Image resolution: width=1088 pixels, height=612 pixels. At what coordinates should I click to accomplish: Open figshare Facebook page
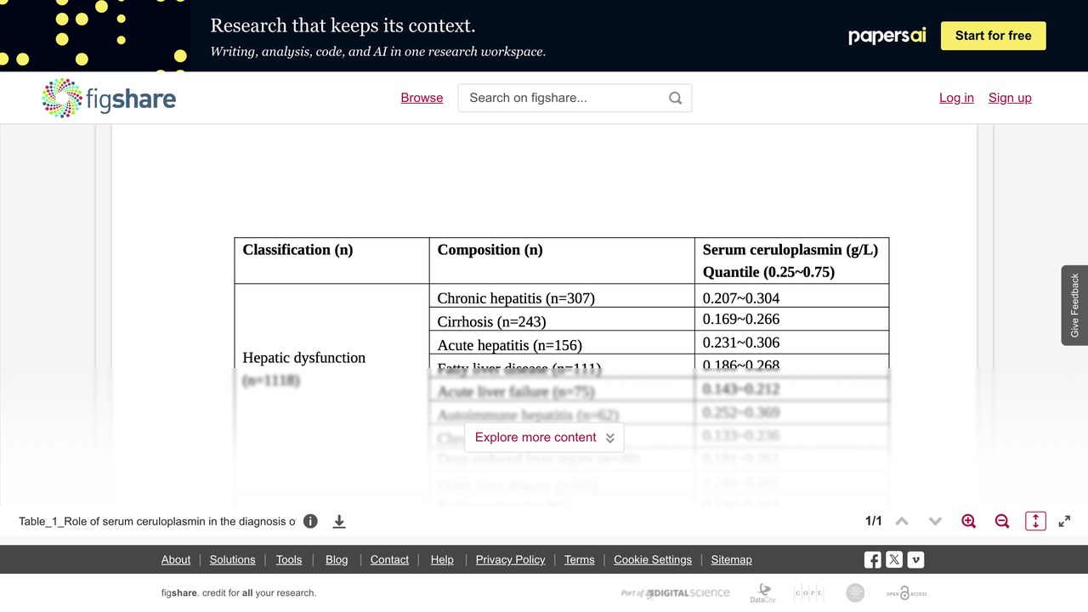[x=872, y=559]
